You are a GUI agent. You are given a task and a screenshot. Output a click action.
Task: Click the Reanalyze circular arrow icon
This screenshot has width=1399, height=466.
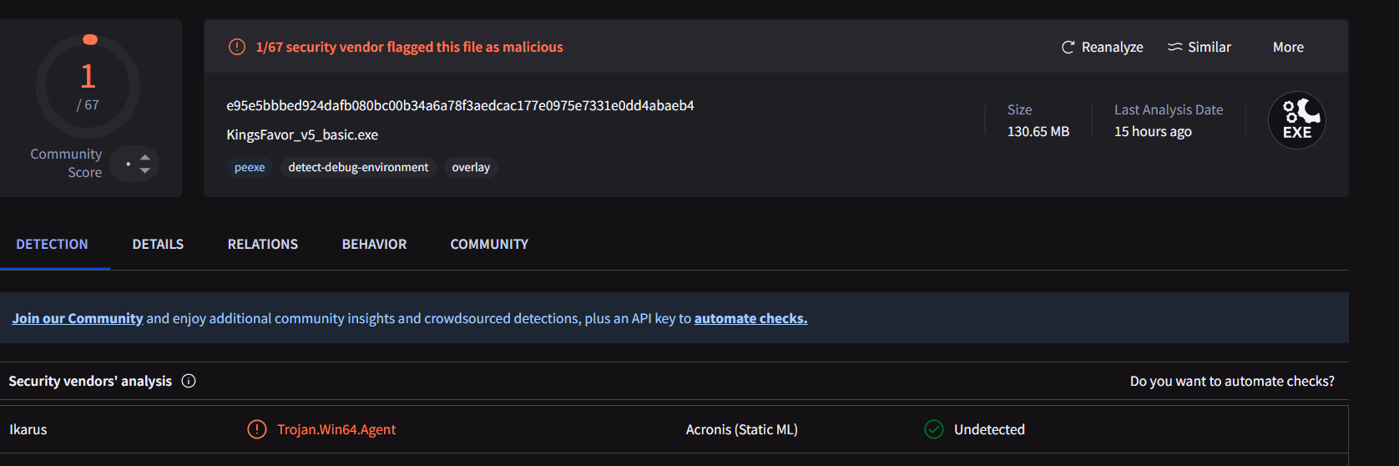[x=1068, y=48]
